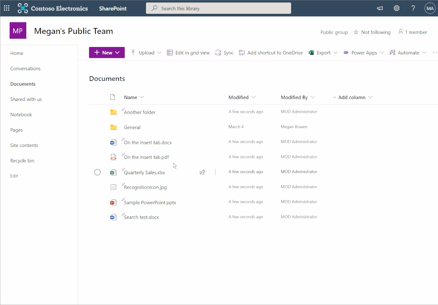Image resolution: width=438 pixels, height=305 pixels.
Task: Open RecognitionIcon.jpg file name
Action: pyautogui.click(x=145, y=187)
